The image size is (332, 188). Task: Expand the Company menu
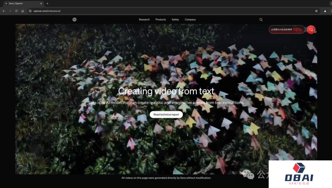[x=190, y=20]
